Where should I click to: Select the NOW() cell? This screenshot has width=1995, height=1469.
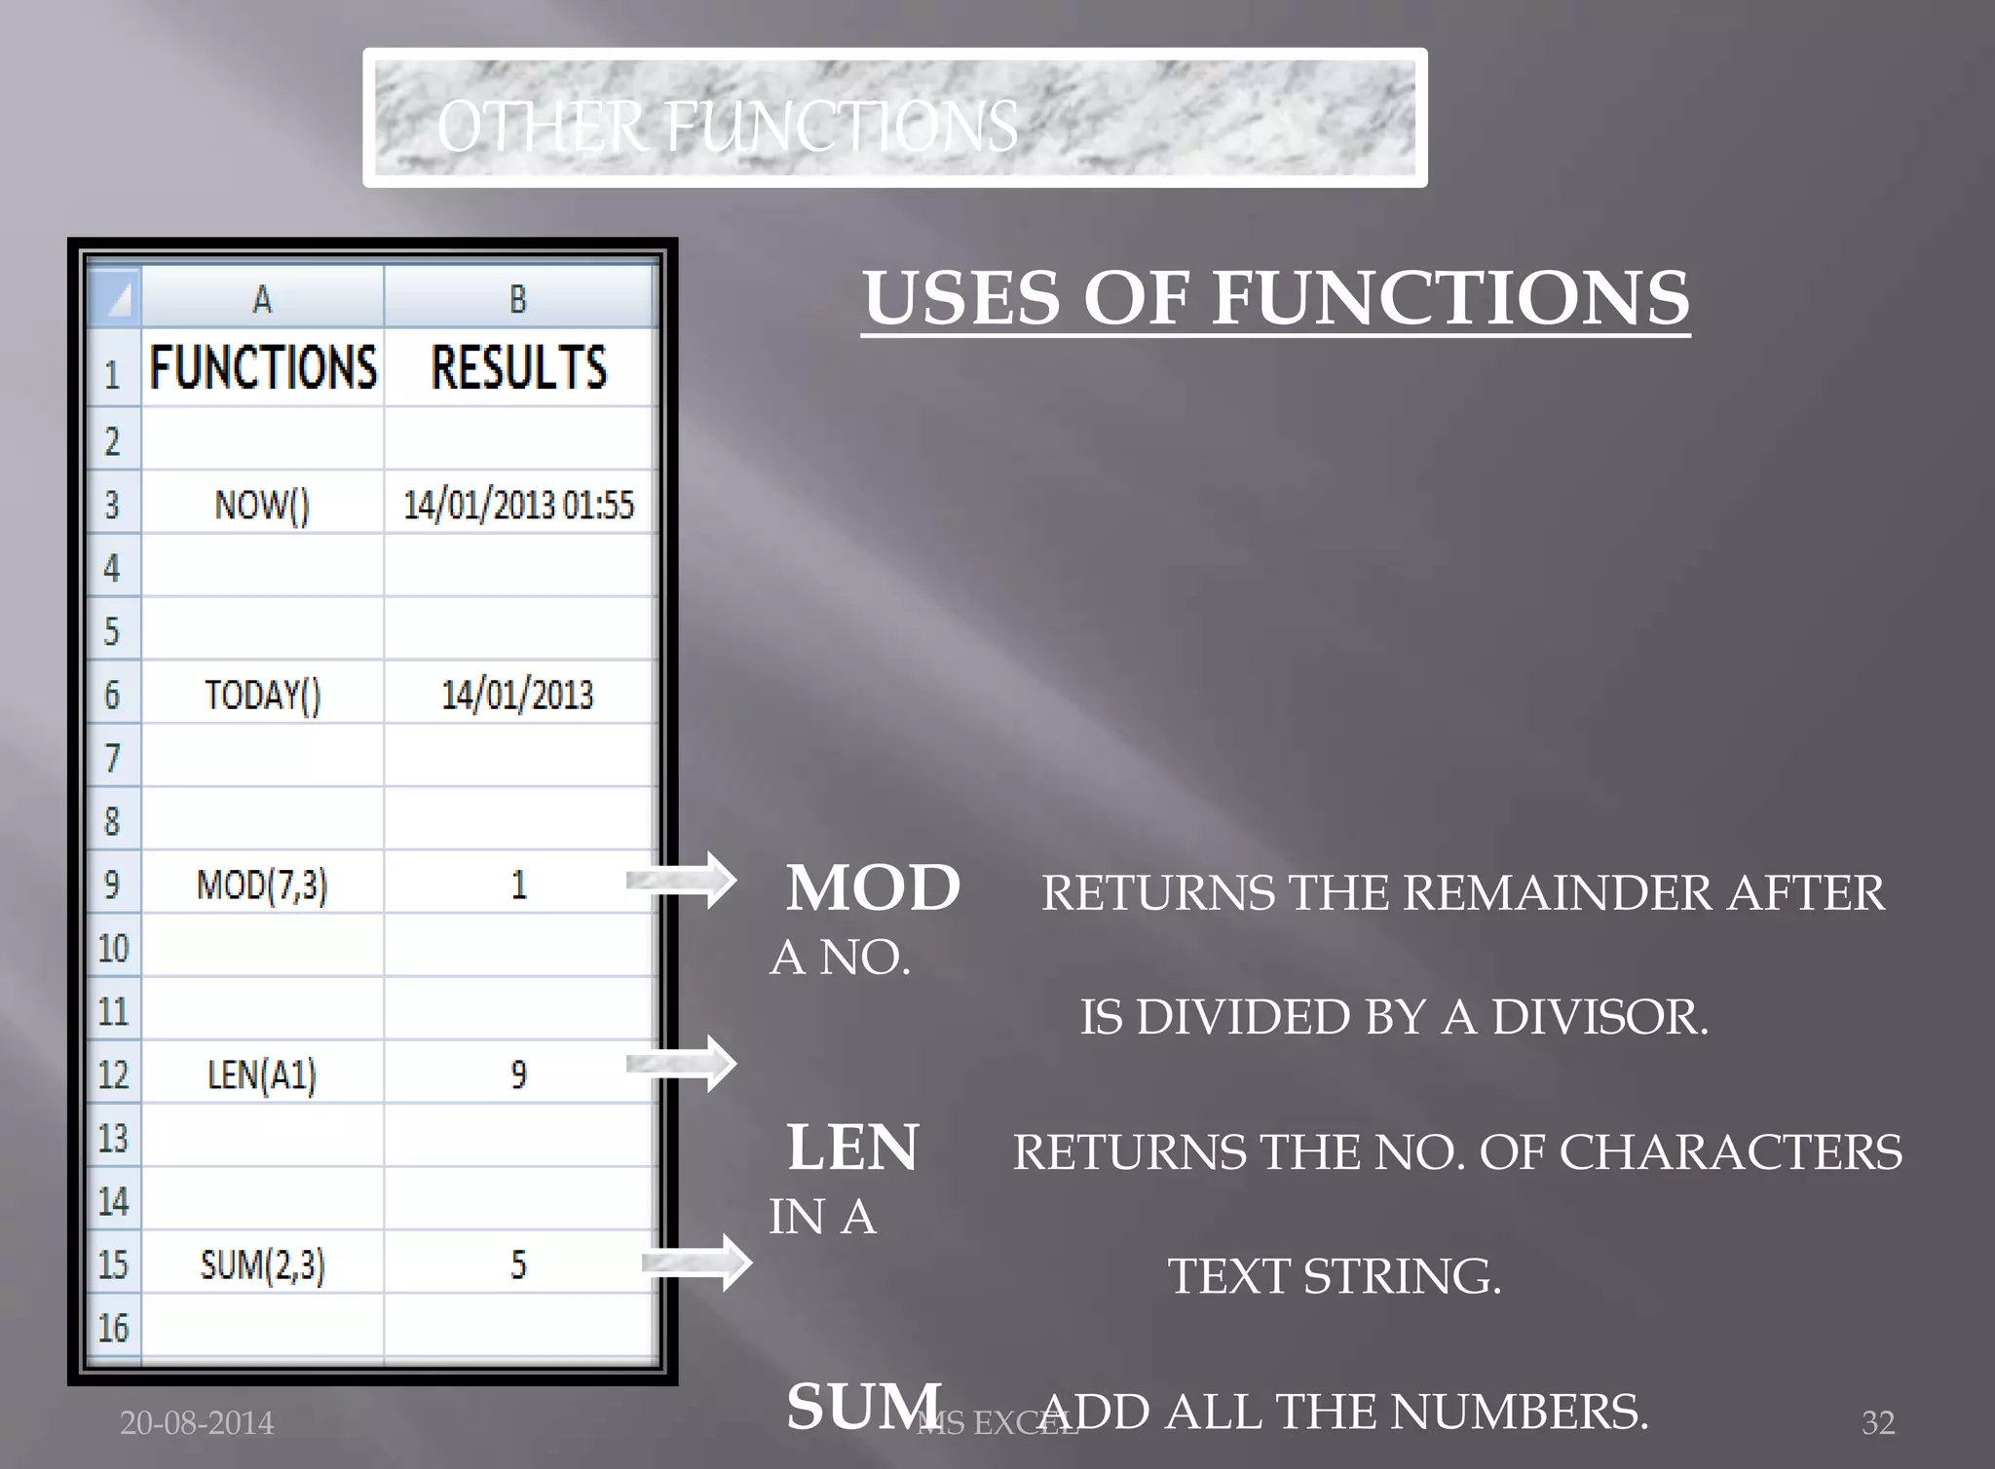(x=263, y=503)
